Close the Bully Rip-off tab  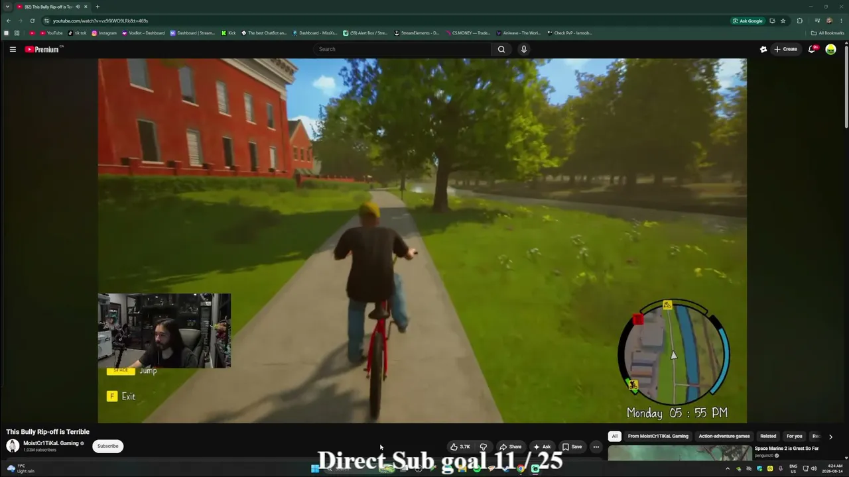(x=86, y=7)
